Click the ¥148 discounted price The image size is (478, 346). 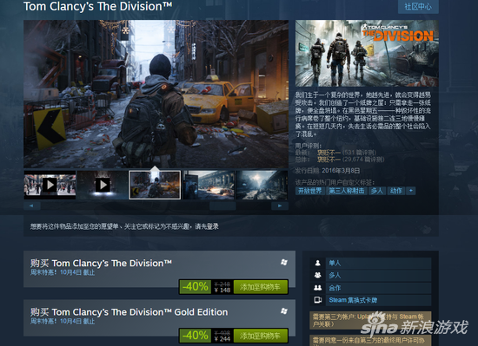[222, 290]
